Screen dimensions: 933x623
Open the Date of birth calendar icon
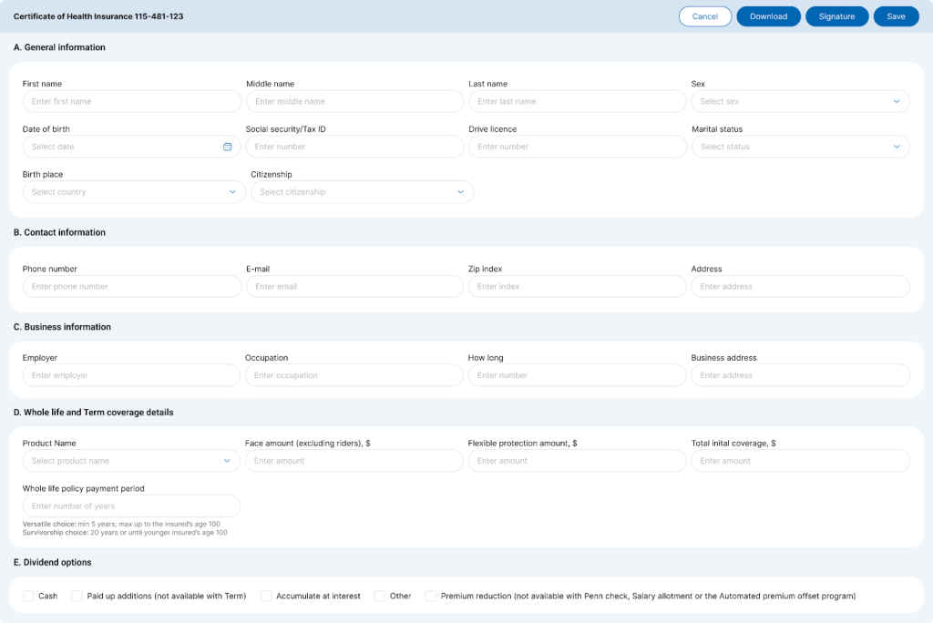pyautogui.click(x=228, y=147)
